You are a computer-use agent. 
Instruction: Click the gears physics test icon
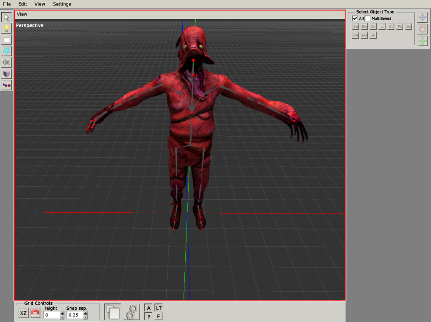[132, 312]
